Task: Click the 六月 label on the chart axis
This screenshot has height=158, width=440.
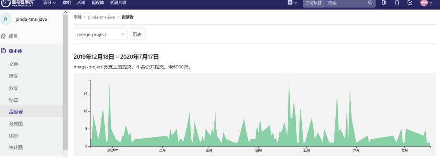Action: tap(356, 150)
